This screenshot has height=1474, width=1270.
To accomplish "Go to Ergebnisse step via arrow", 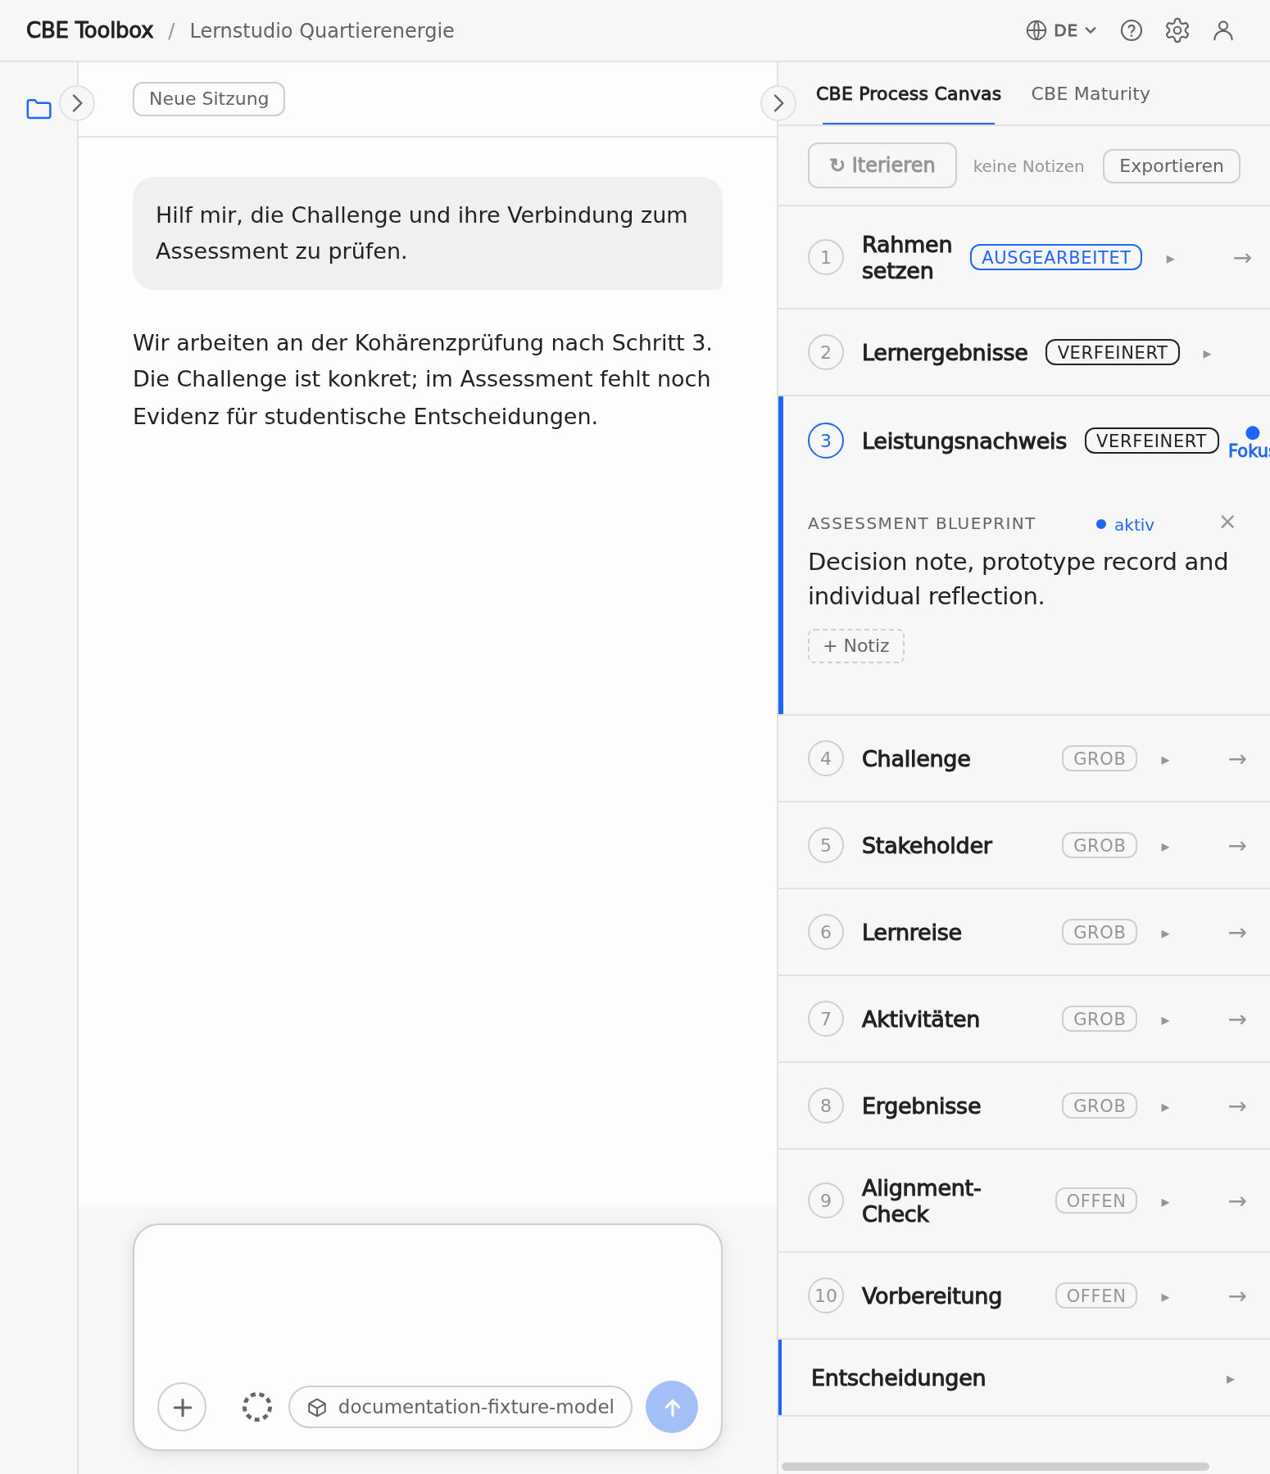I will (1237, 1106).
